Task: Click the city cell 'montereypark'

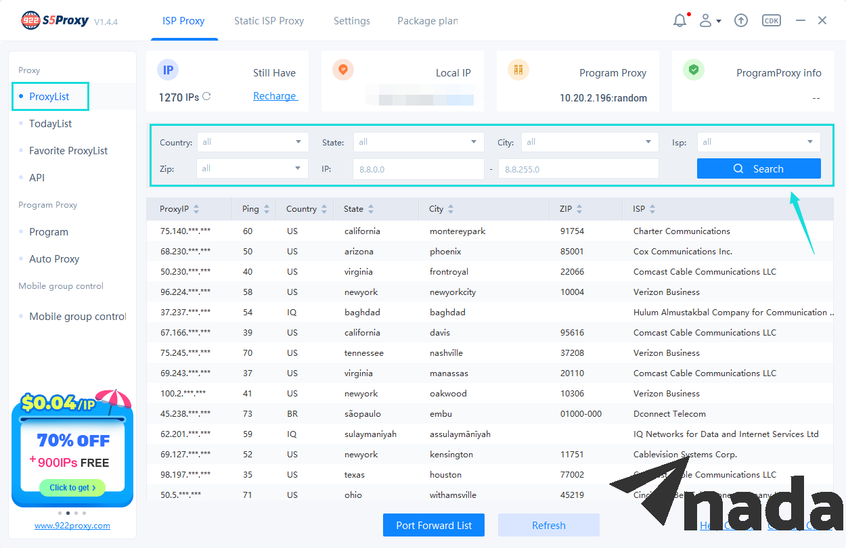Action: click(x=458, y=231)
